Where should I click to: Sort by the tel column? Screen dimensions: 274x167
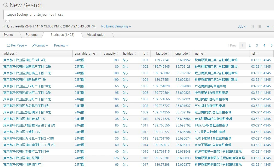coord(255,54)
